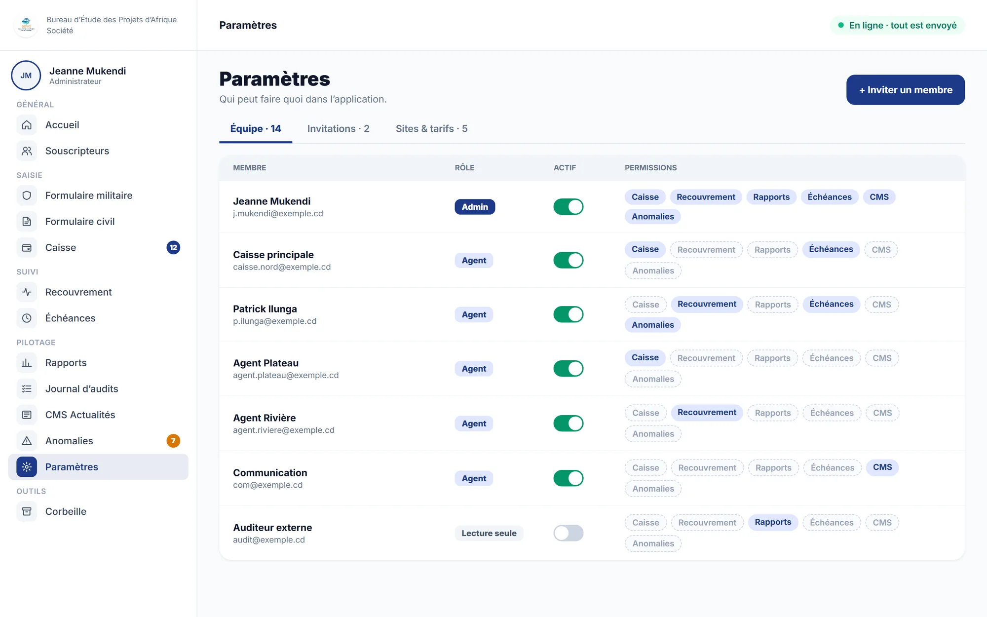Remove CMS permission from Communication
Image resolution: width=987 pixels, height=617 pixels.
882,467
